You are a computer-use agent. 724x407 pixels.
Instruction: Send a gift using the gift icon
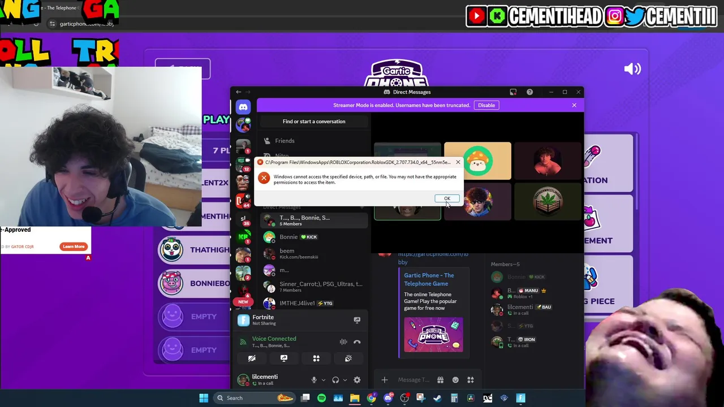pyautogui.click(x=440, y=380)
